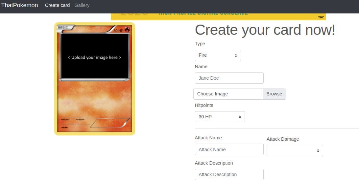Click the Attack Damage field label
Image resolution: width=359 pixels, height=181 pixels.
282,139
